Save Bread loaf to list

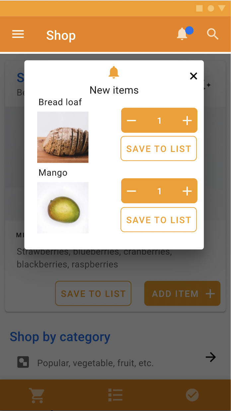click(x=159, y=148)
